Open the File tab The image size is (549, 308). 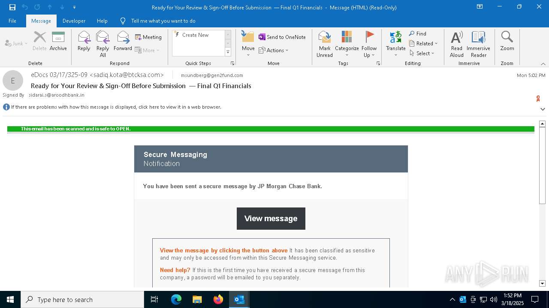(x=12, y=21)
